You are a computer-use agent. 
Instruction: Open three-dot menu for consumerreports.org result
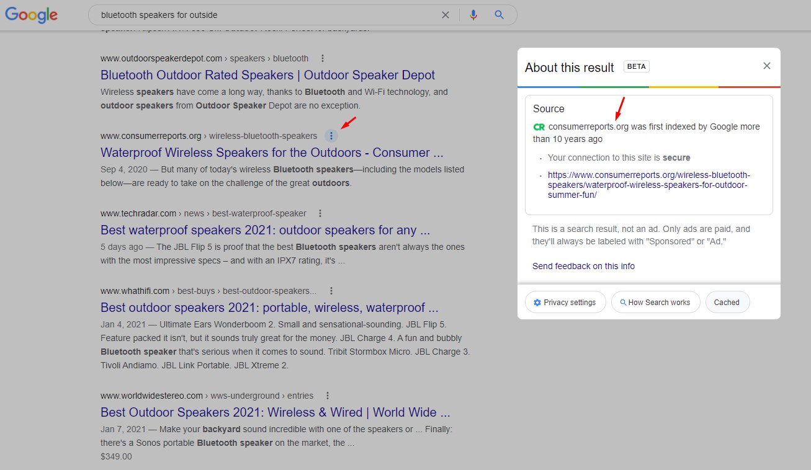pyautogui.click(x=331, y=136)
